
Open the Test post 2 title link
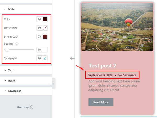point(102,66)
